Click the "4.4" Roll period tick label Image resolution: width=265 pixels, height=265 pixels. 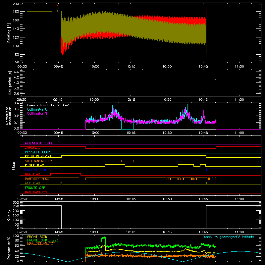[16, 72]
